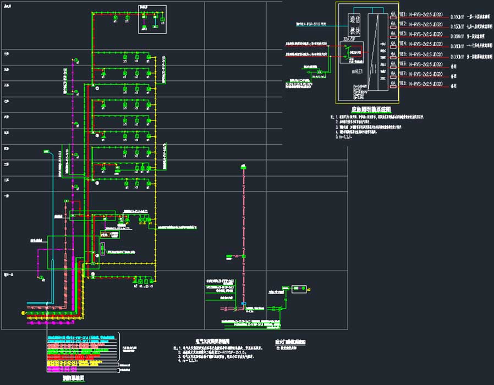This screenshot has width=494, height=385.
Task: Select the yellow legend bar at bottom left
Action: [83, 364]
